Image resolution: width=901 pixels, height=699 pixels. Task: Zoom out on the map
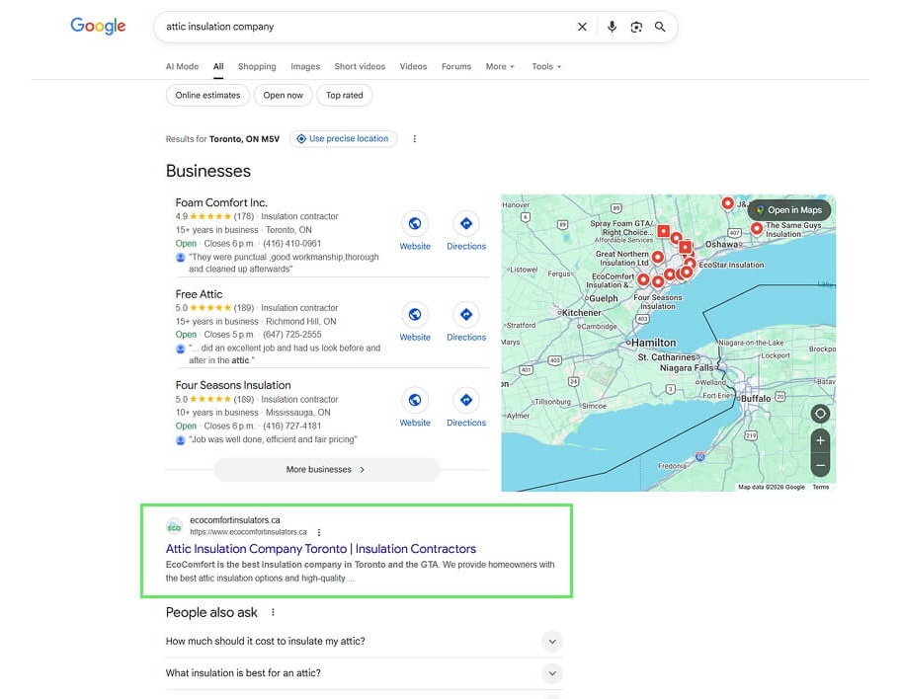(x=820, y=464)
